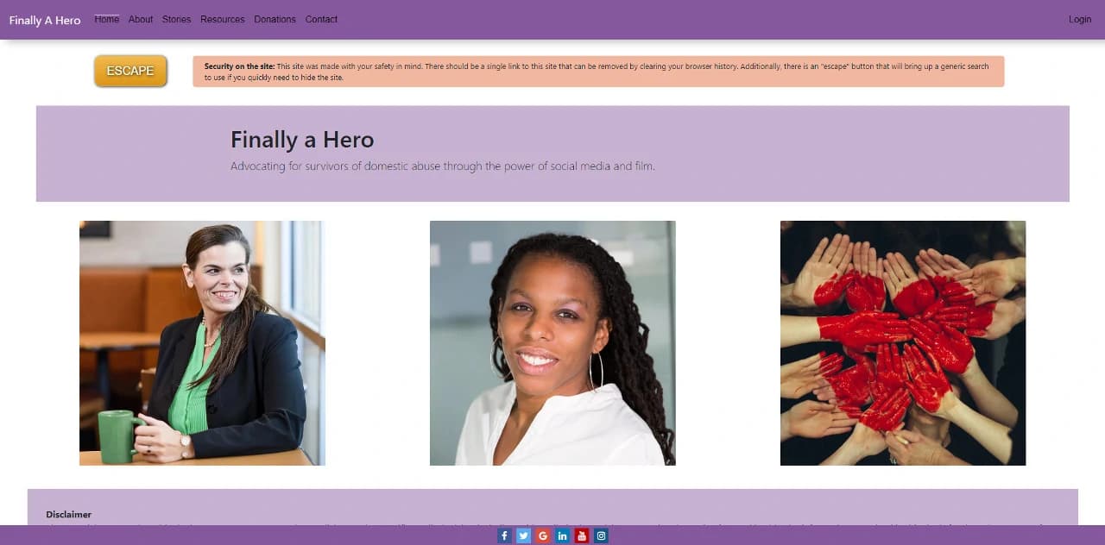Open the Contact page
The height and width of the screenshot is (545, 1105).
[321, 19]
